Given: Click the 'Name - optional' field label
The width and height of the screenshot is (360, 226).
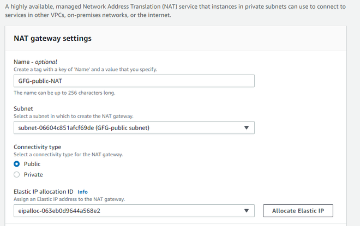Looking at the screenshot, I should pyautogui.click(x=35, y=62).
